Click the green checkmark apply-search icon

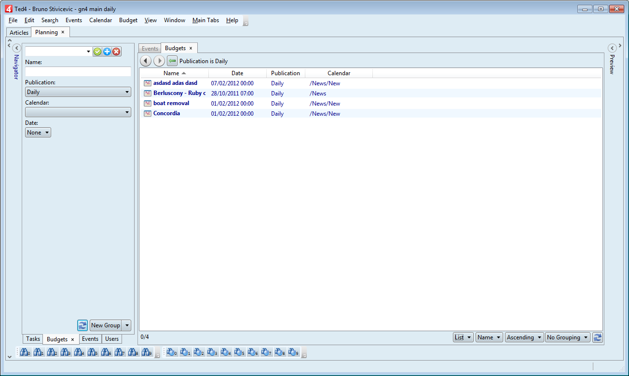point(97,52)
